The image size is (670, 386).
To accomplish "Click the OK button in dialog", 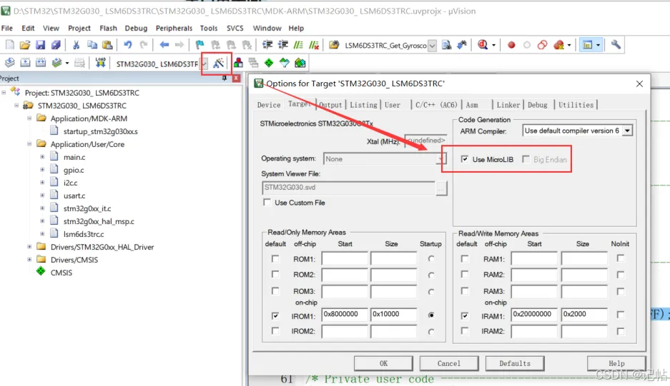I will pyautogui.click(x=383, y=363).
